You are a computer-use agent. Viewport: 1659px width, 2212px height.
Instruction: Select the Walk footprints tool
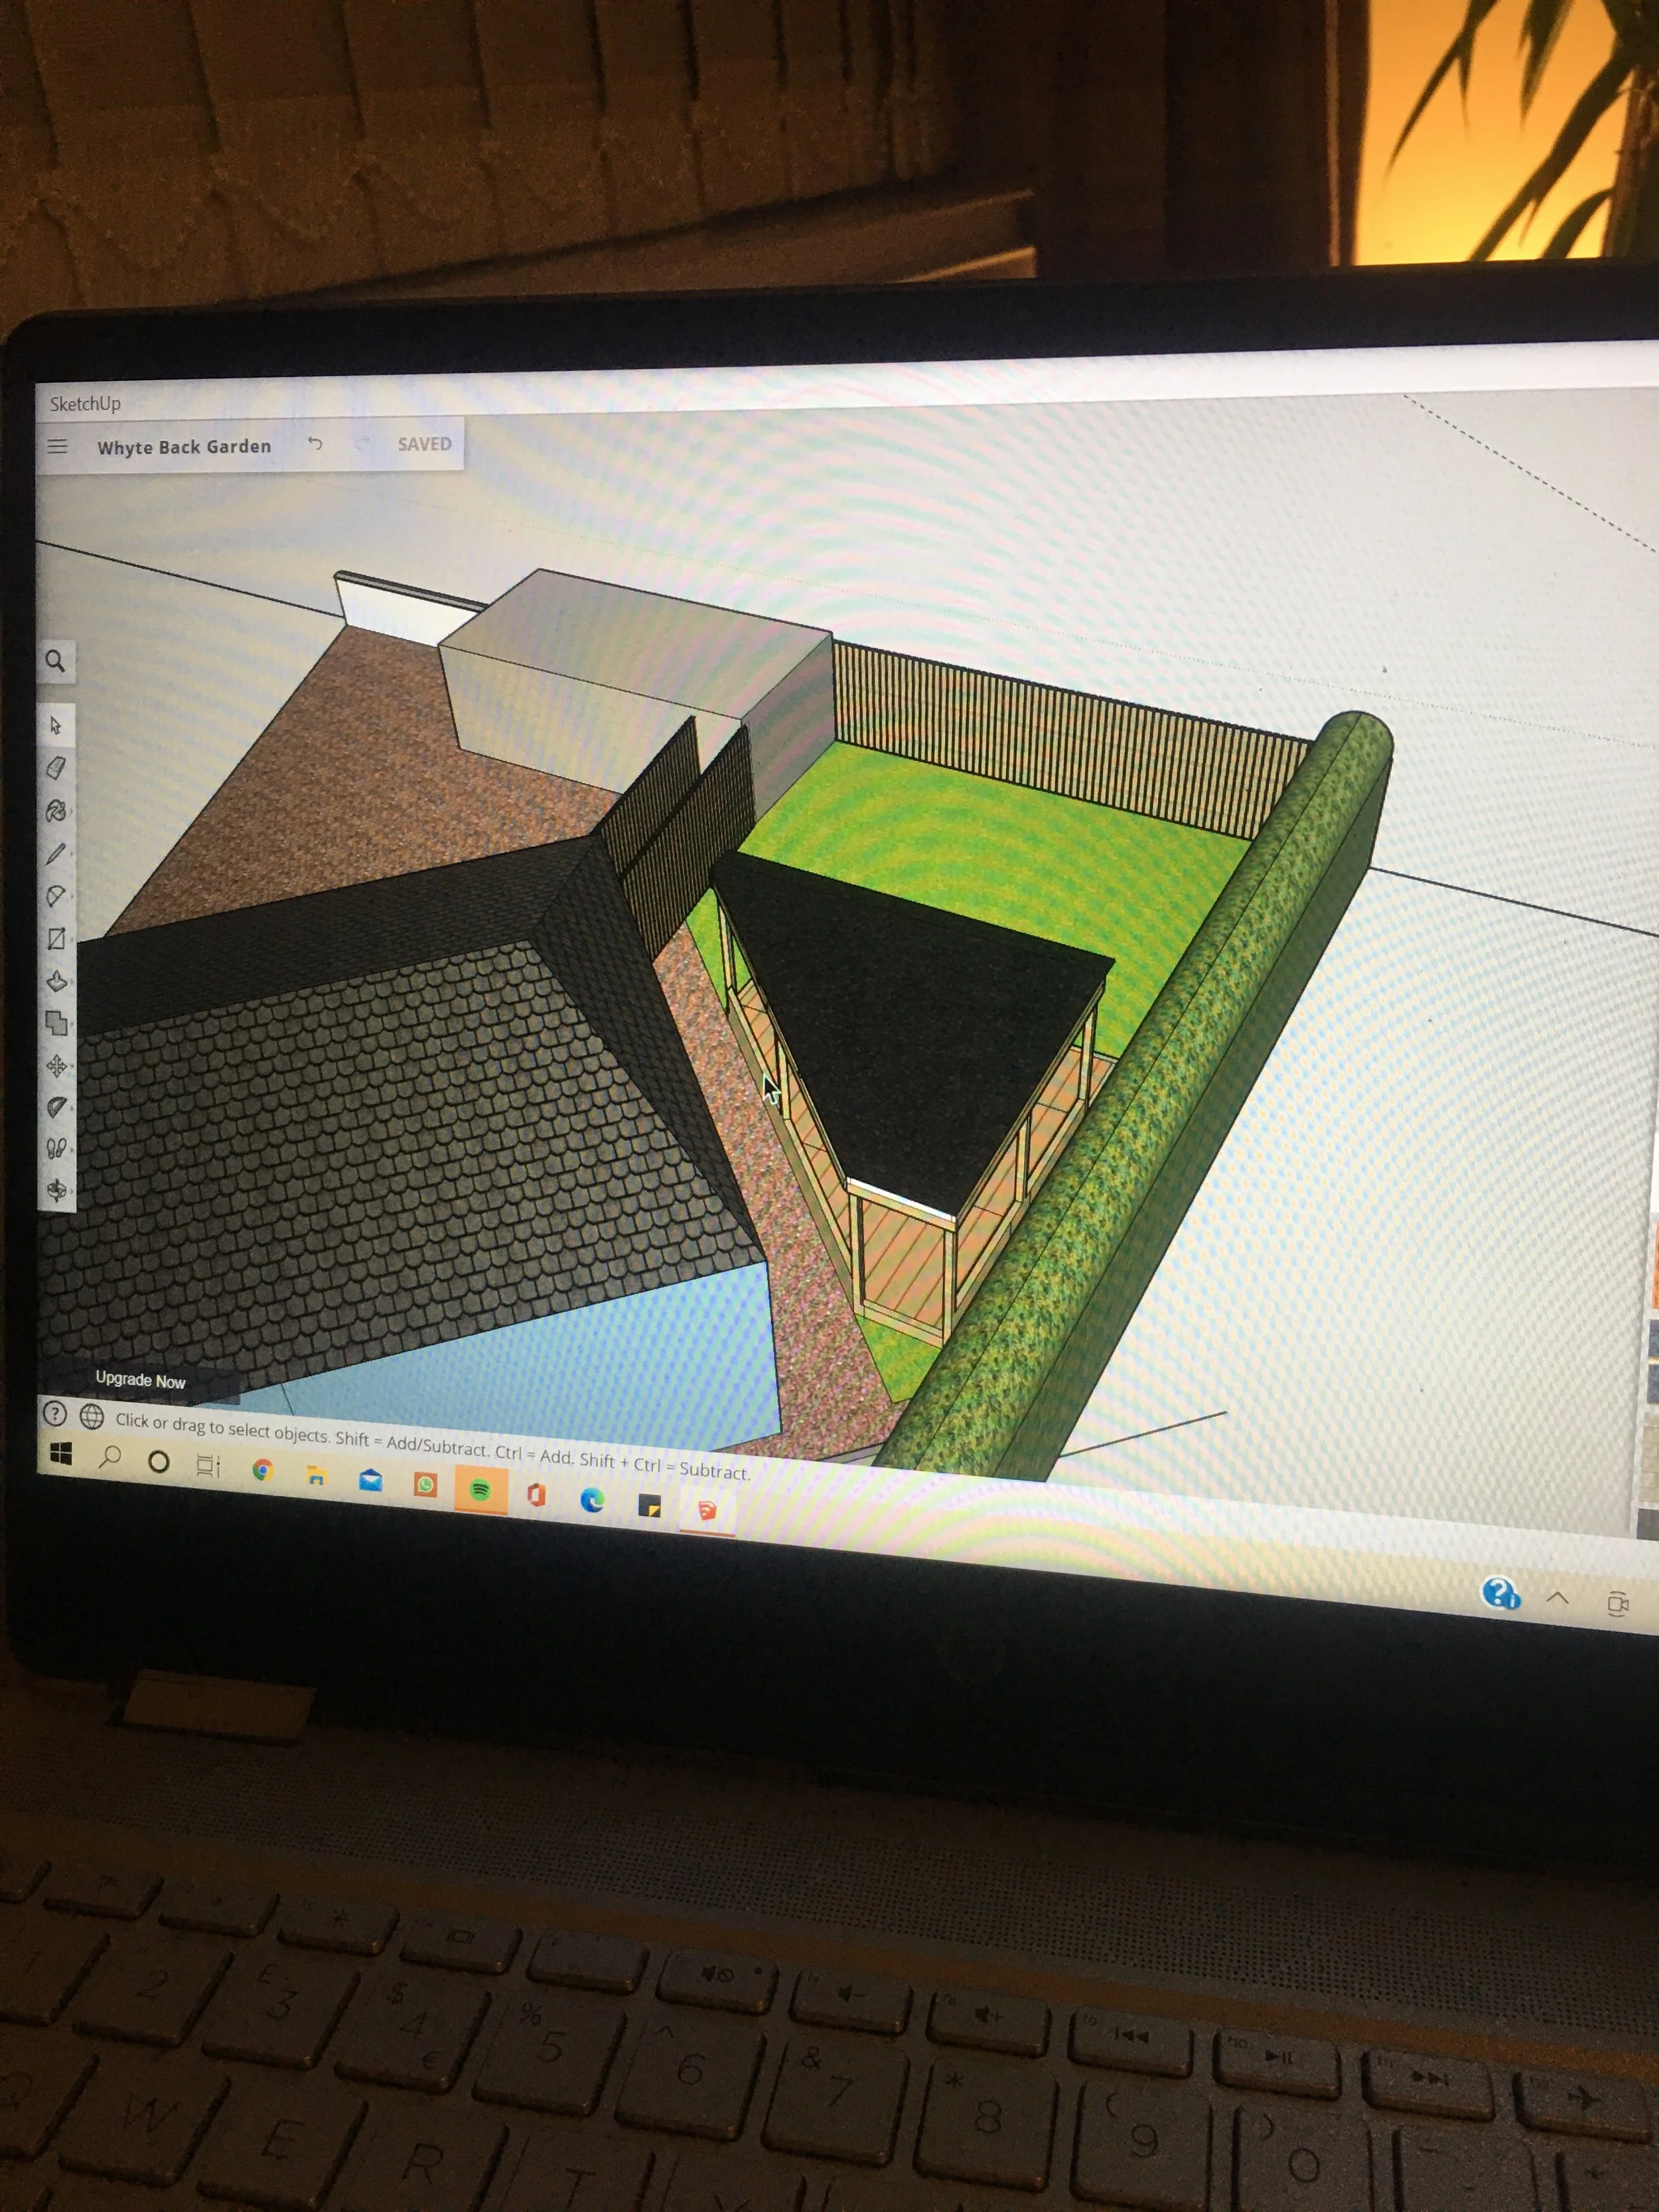[57, 1148]
